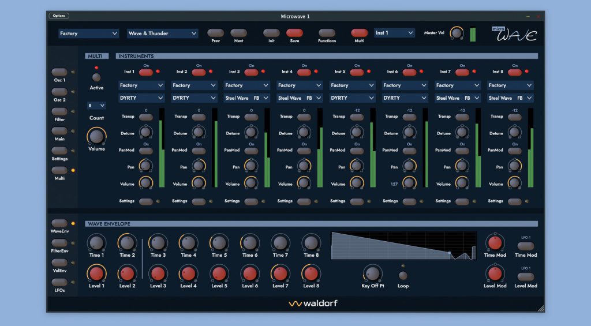This screenshot has height=326, width=591.
Task: Toggle Inst 8 On switch
Action: click(515, 72)
